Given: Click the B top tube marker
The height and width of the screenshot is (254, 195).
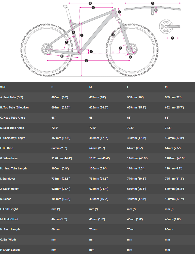Looking at the screenshot, I should coord(90,3).
